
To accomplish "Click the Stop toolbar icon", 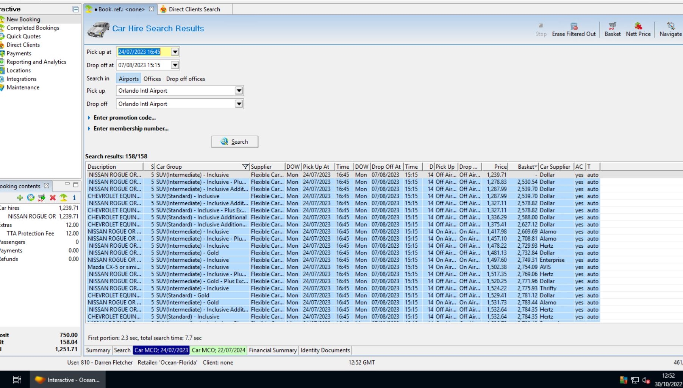I will click(x=541, y=26).
